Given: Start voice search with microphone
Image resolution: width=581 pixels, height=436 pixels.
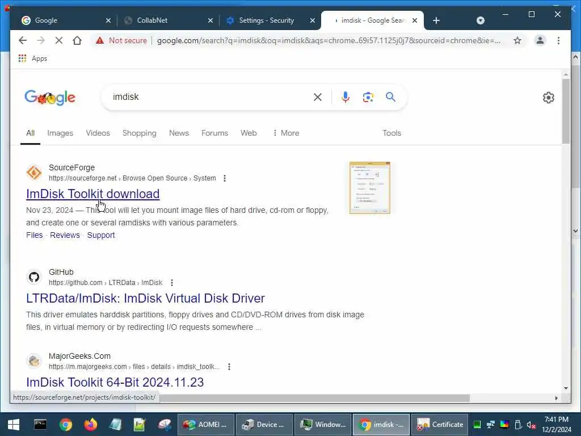Looking at the screenshot, I should pyautogui.click(x=346, y=97).
